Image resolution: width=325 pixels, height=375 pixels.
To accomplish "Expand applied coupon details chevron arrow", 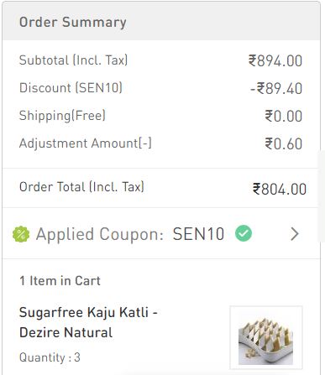I will coord(295,234).
